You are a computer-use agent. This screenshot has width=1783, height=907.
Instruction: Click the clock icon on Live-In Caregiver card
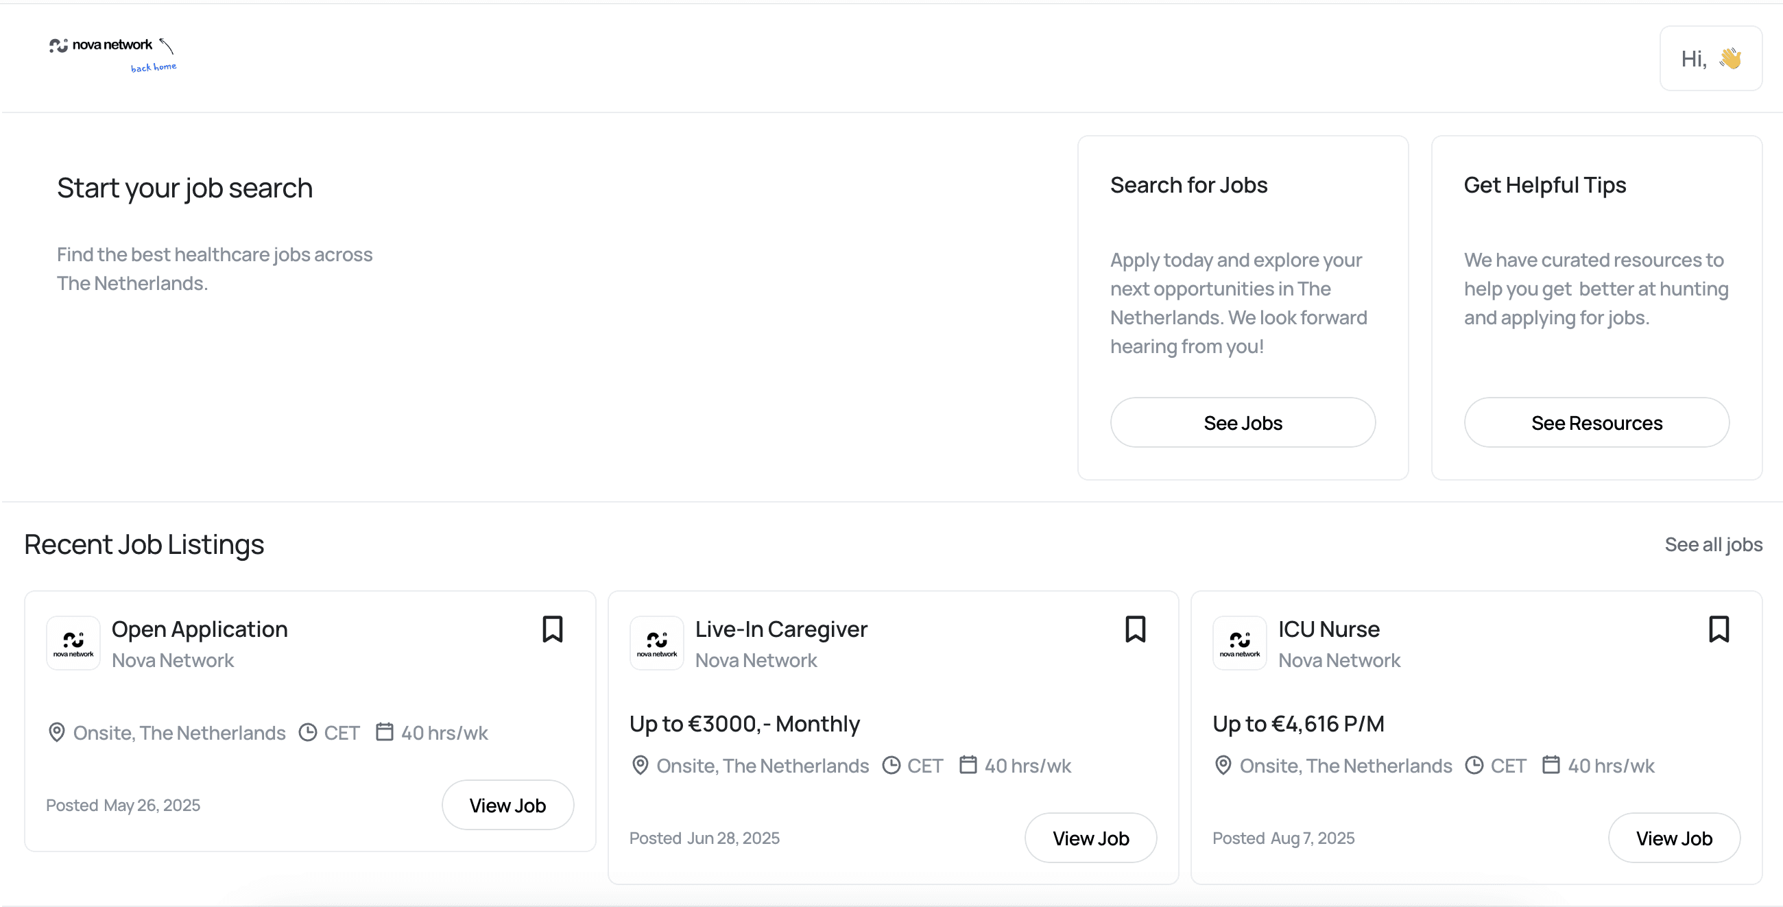pos(891,765)
